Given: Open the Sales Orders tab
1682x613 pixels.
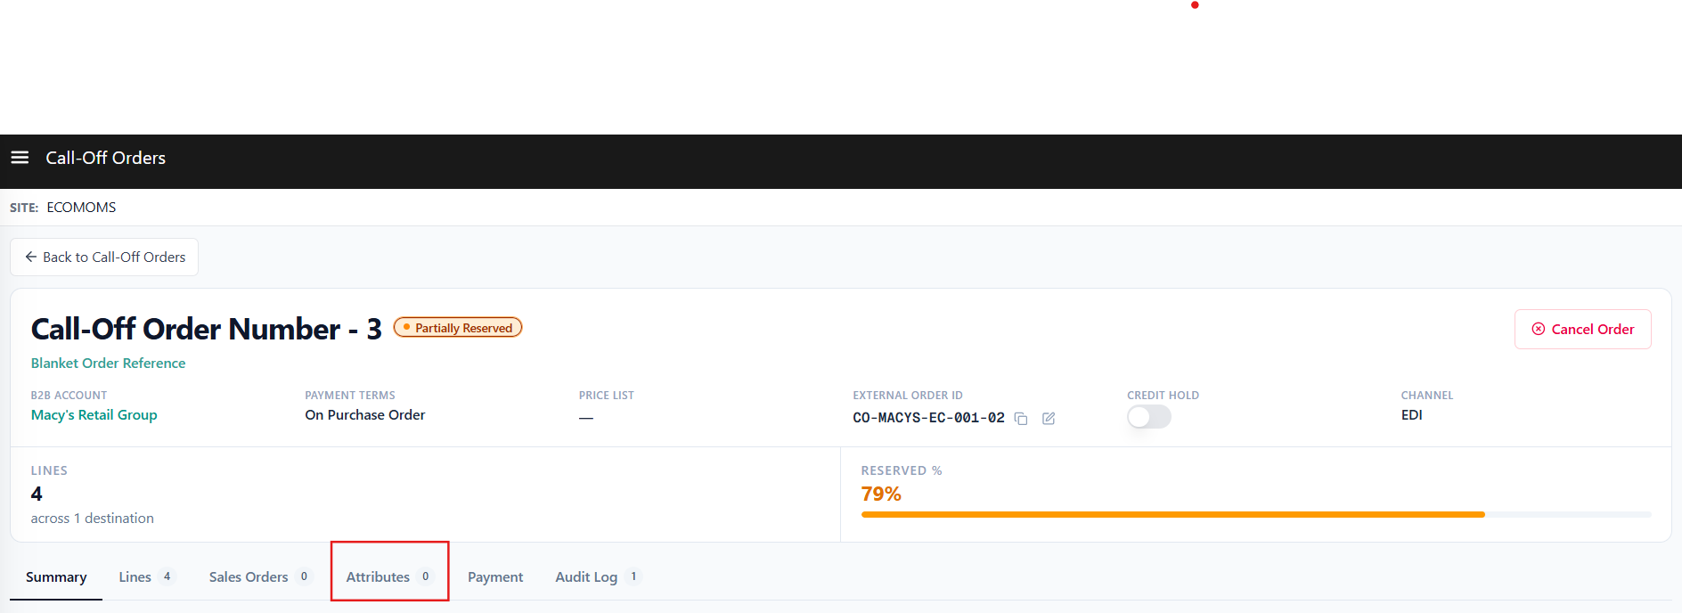Looking at the screenshot, I should pos(260,577).
